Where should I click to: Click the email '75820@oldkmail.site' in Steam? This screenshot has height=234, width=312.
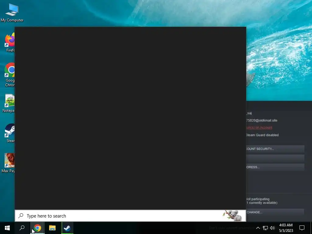coord(262,120)
